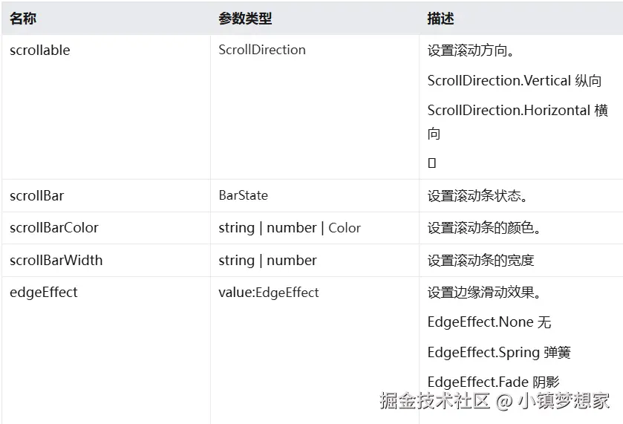Select the edgeEffect name cell
Screen dimensions: 623x424
pyautogui.click(x=44, y=293)
